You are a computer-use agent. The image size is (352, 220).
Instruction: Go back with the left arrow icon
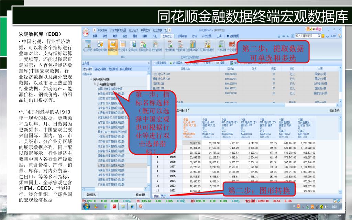click(x=284, y=36)
